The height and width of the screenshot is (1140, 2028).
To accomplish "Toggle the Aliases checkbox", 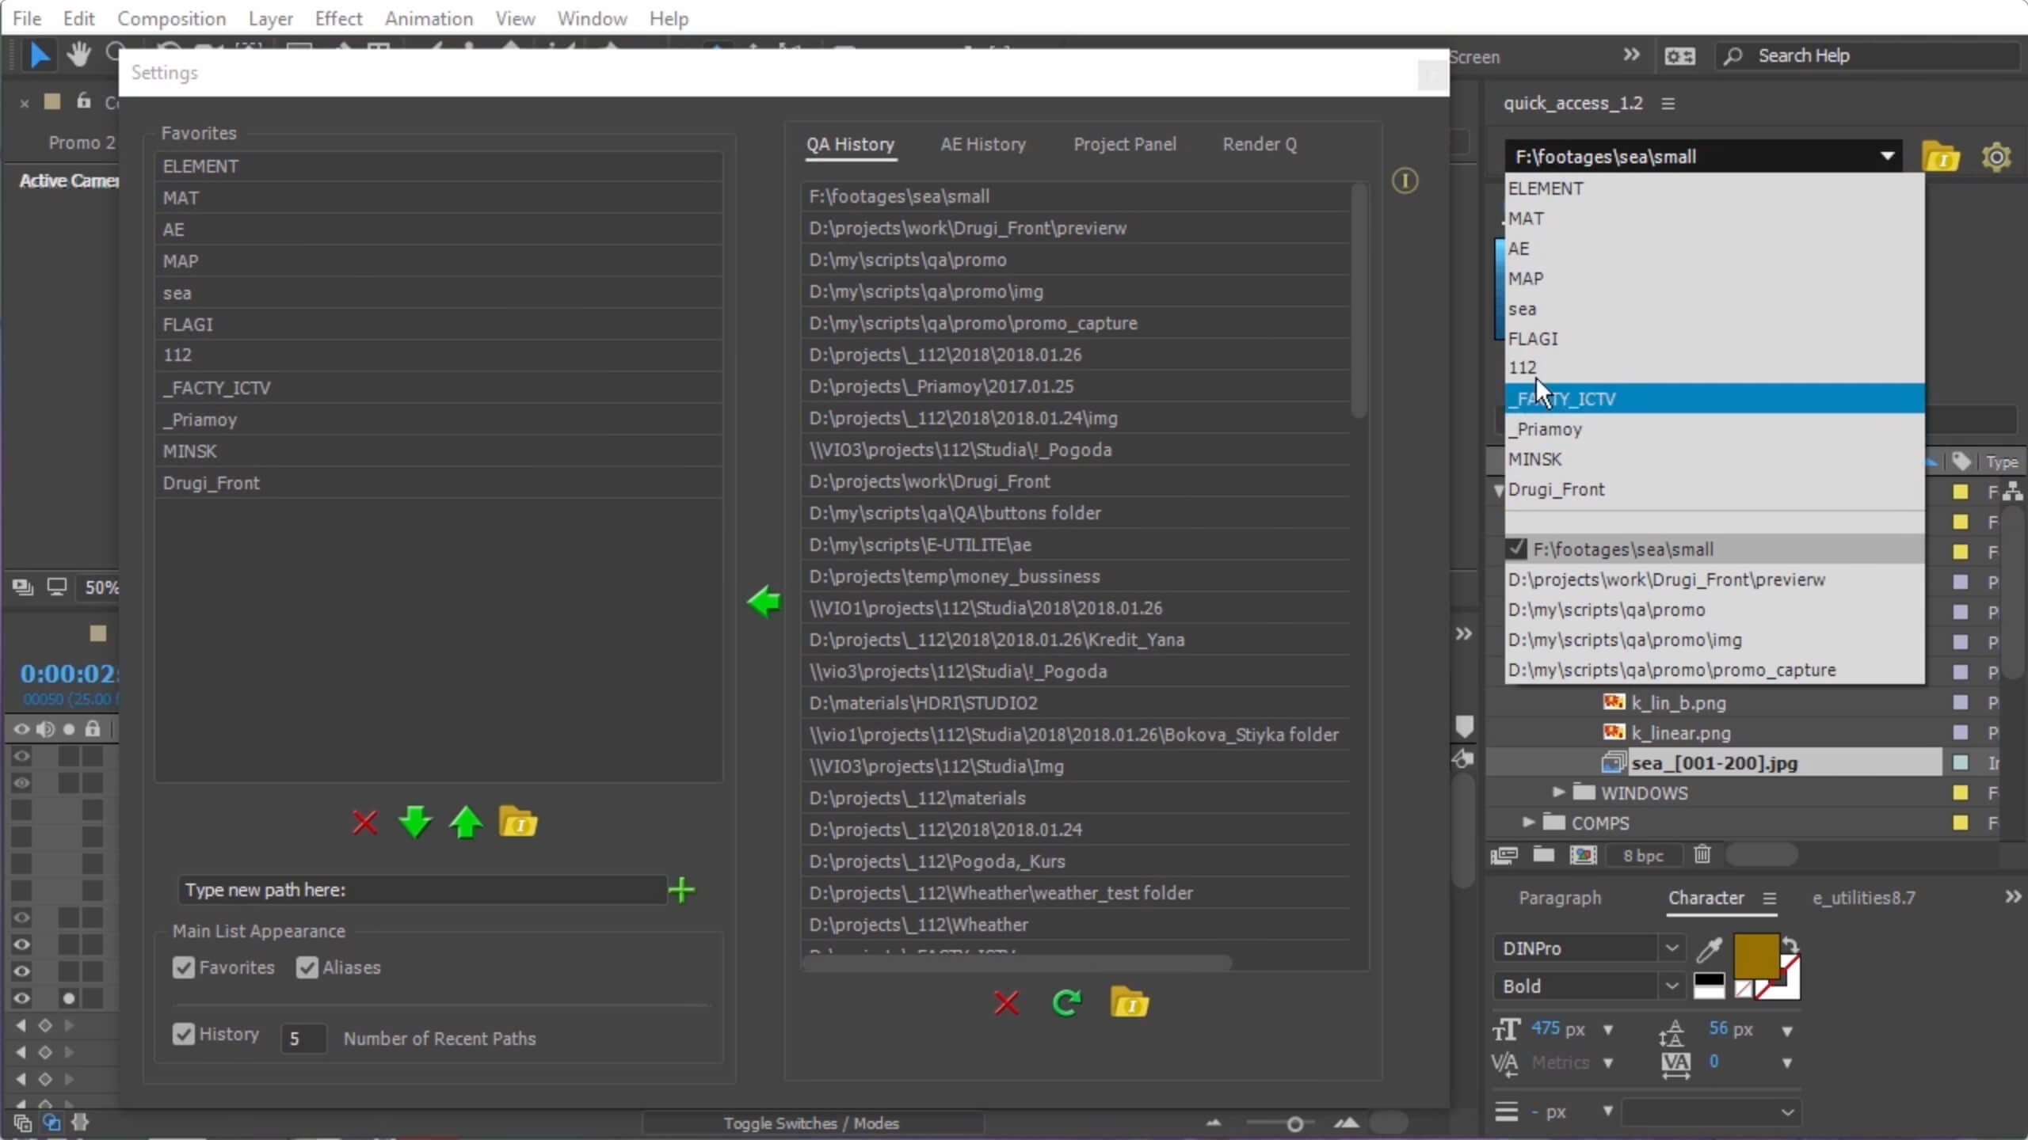I will click(307, 967).
